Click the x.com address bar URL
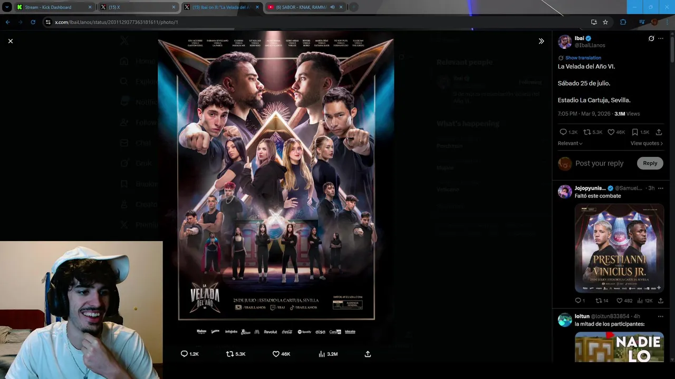 pos(117,22)
